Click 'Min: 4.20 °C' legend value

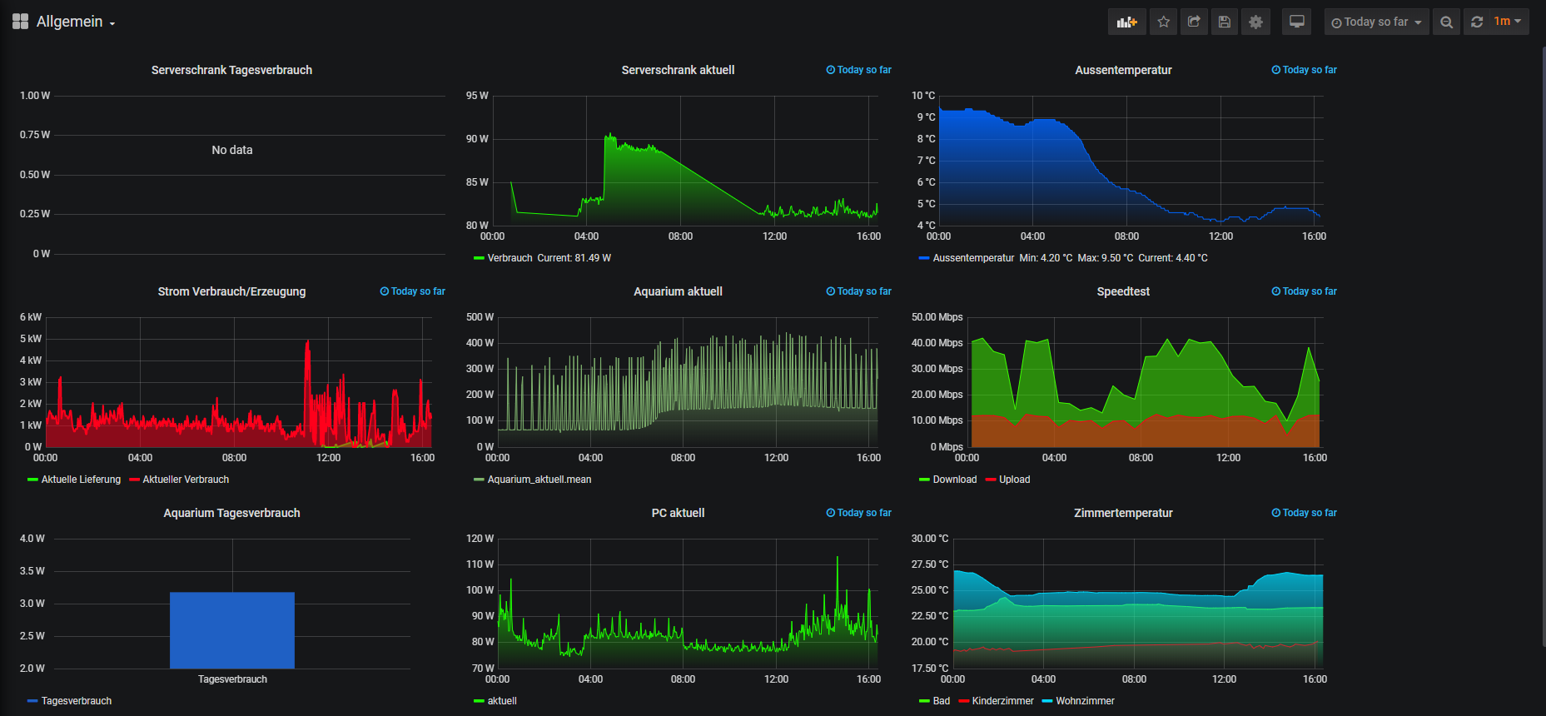click(x=1046, y=258)
